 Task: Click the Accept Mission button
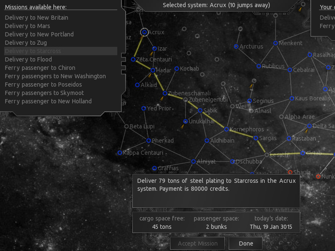[198, 243]
